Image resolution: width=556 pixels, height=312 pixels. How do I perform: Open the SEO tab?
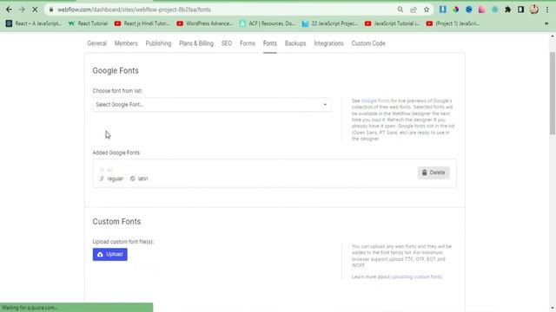227,43
